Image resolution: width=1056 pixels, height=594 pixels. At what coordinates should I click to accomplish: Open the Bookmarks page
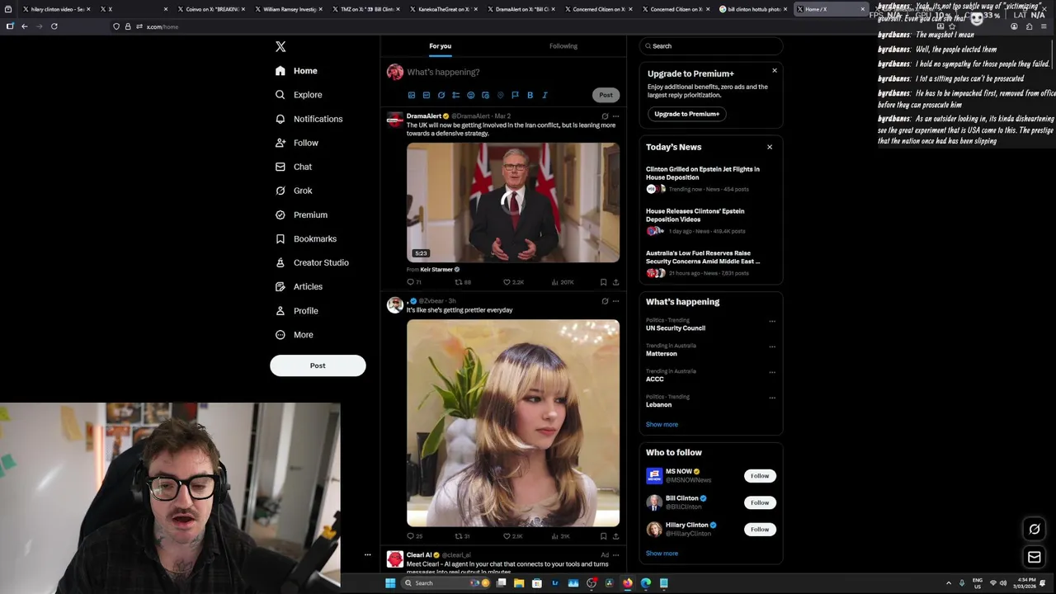pos(306,238)
